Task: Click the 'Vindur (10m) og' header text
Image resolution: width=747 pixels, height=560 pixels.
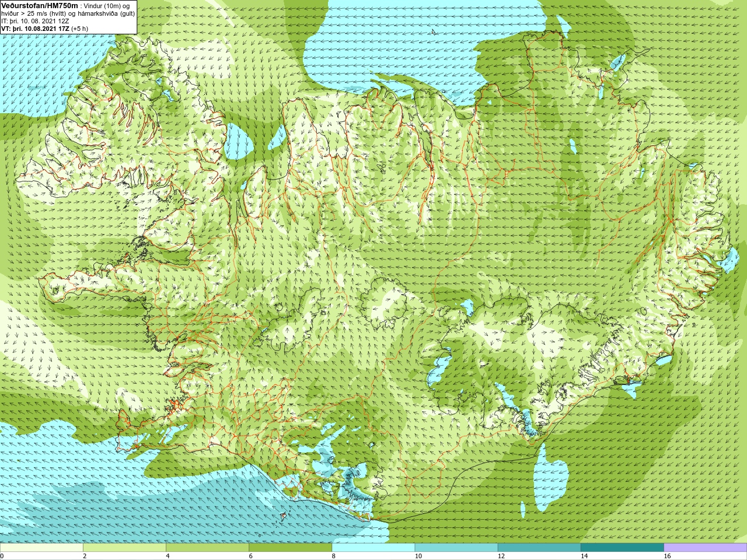Action: [107, 6]
